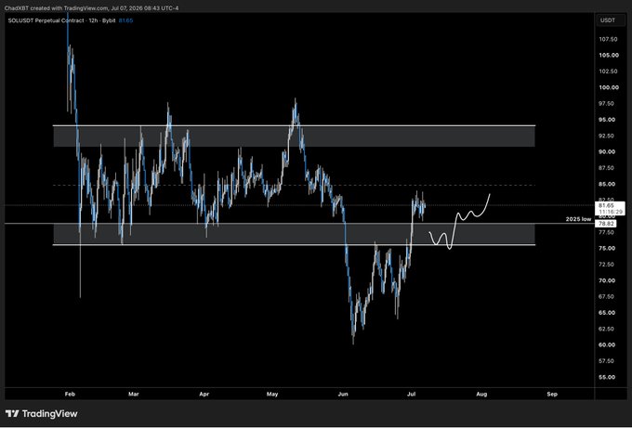Click the Aug label on time axis
This screenshot has height=428, width=632.
click(x=481, y=395)
